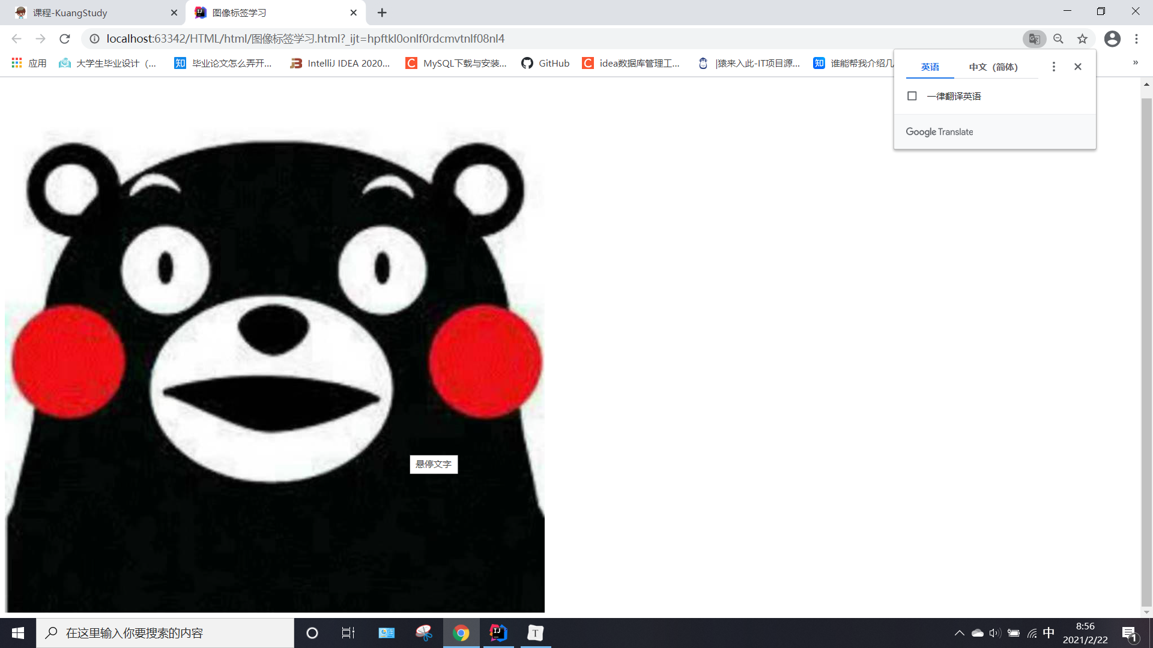Select the 中文 (简体) translate tab
This screenshot has height=648, width=1153.
coord(993,67)
